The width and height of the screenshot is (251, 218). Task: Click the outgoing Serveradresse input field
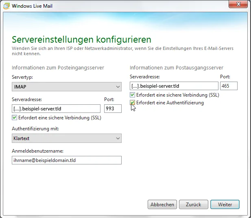click(174, 86)
